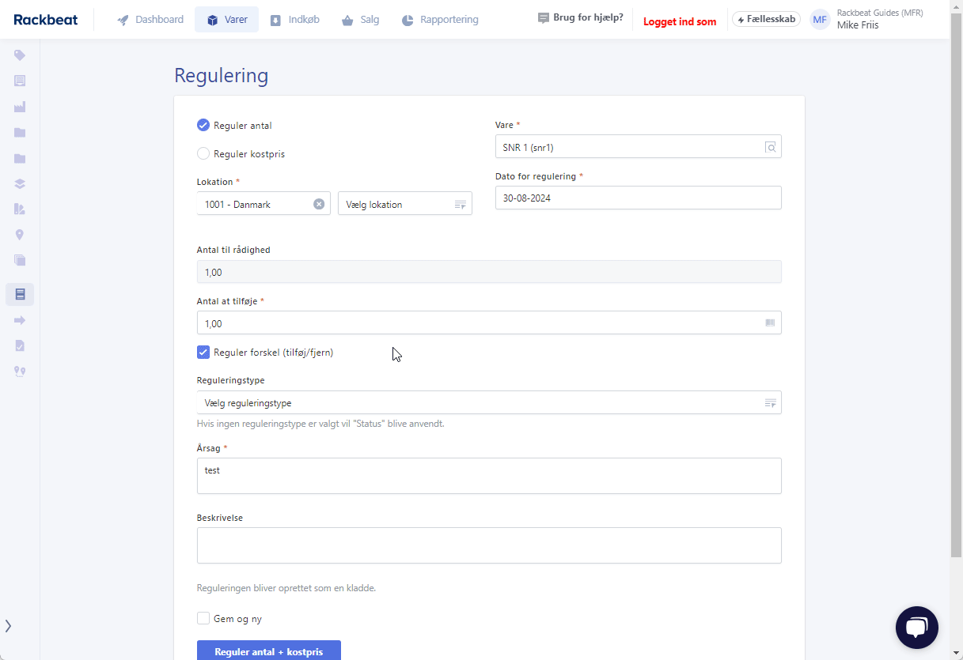Viewport: 963px width, 660px height.
Task: Select the Reguler kostpris radio option
Action: (x=203, y=154)
